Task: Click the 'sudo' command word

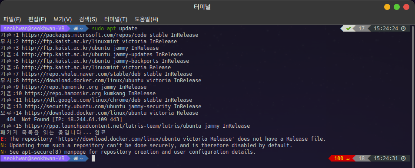Action: (x=98, y=29)
